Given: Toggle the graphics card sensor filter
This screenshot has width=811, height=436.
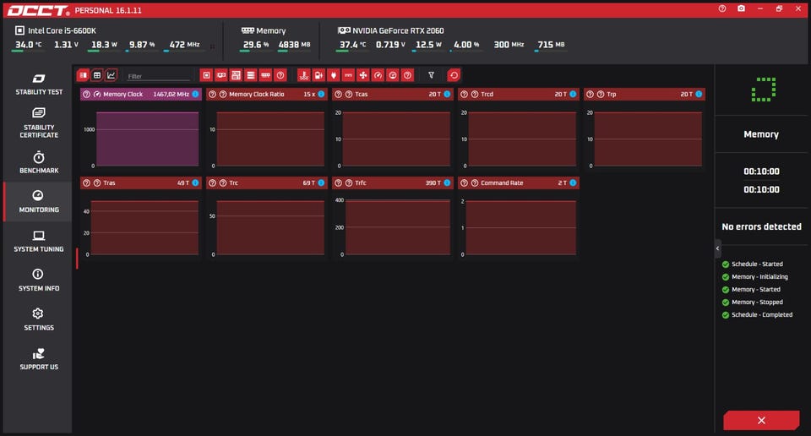Looking at the screenshot, I should coord(221,75).
